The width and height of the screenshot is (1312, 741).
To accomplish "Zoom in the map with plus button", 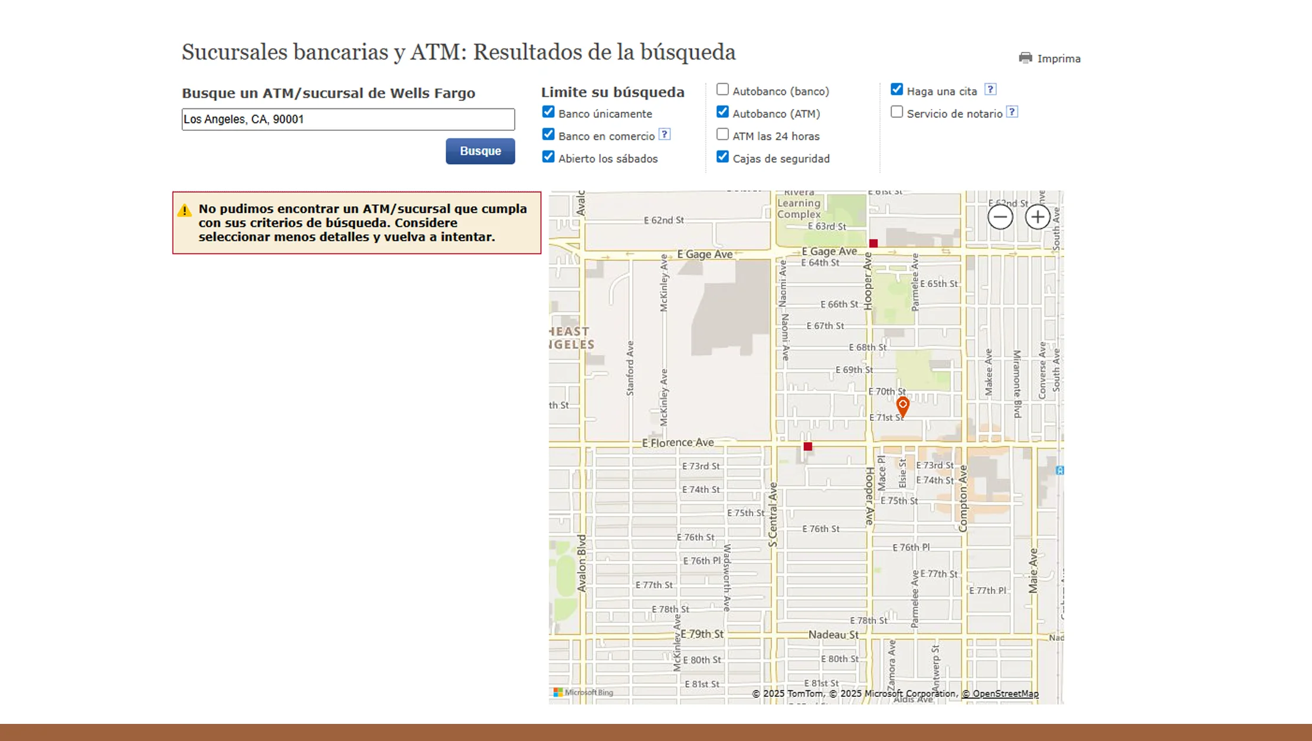I will (1038, 217).
